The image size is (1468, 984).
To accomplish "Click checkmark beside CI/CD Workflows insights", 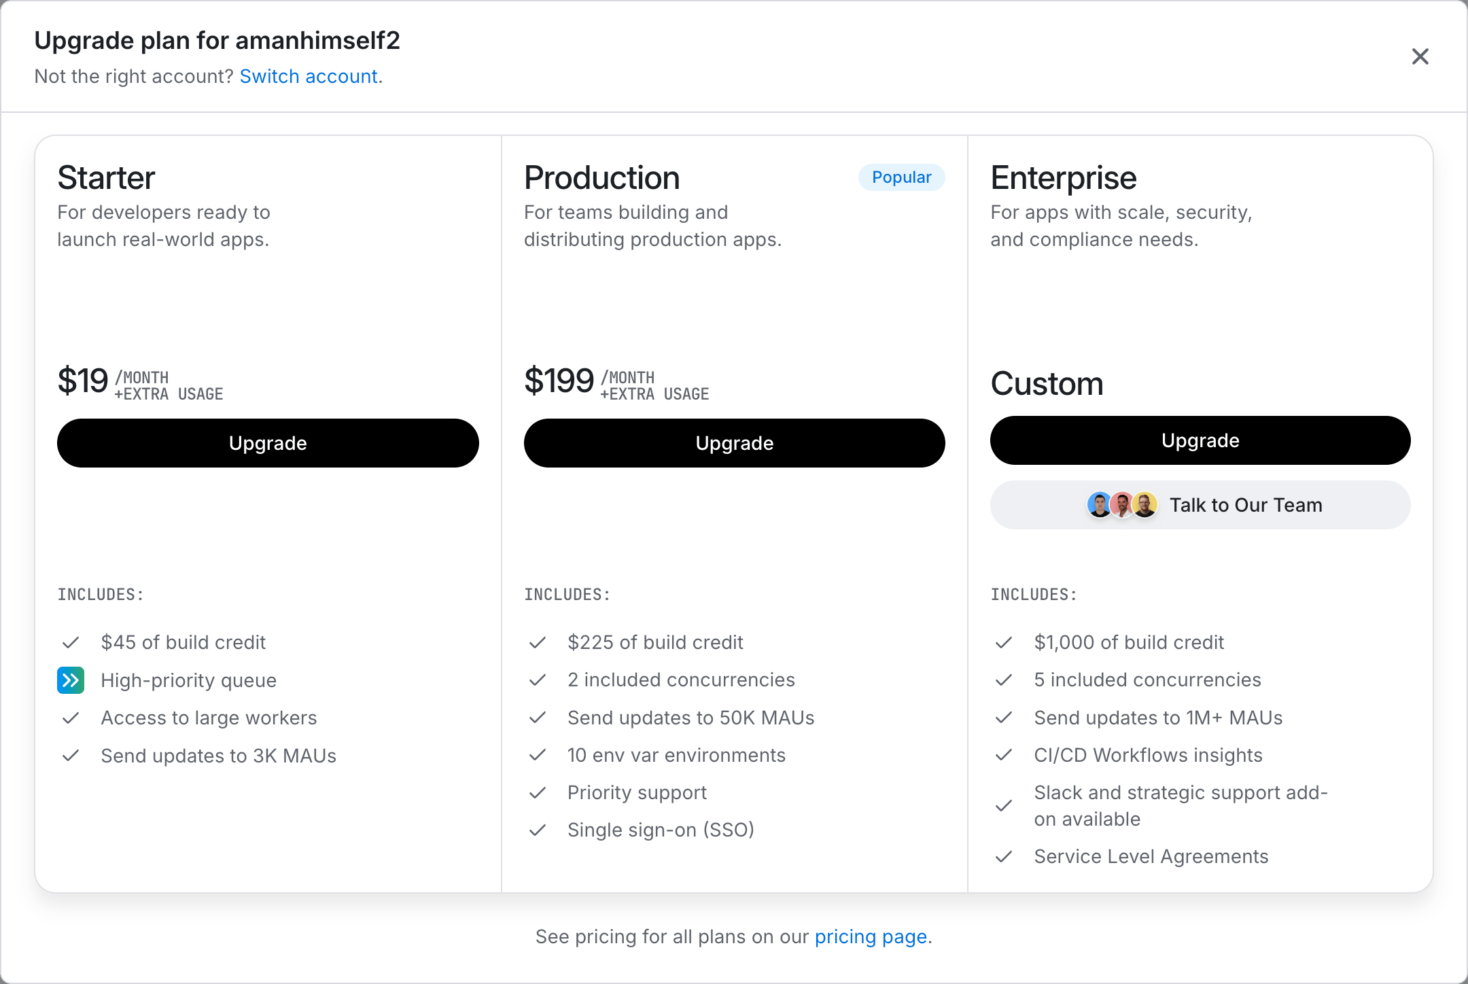I will point(1004,755).
